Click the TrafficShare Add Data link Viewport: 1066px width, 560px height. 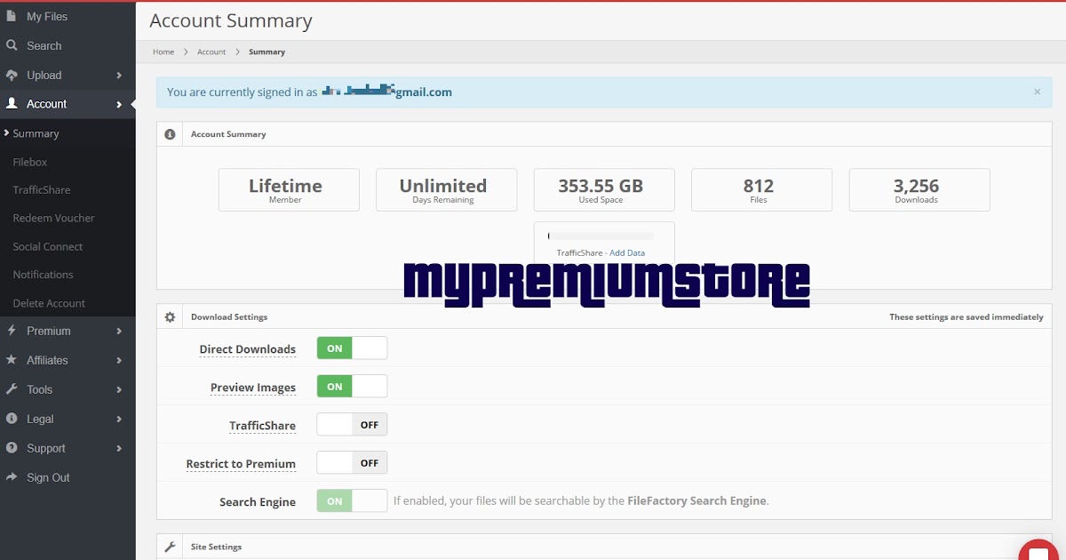(x=627, y=252)
